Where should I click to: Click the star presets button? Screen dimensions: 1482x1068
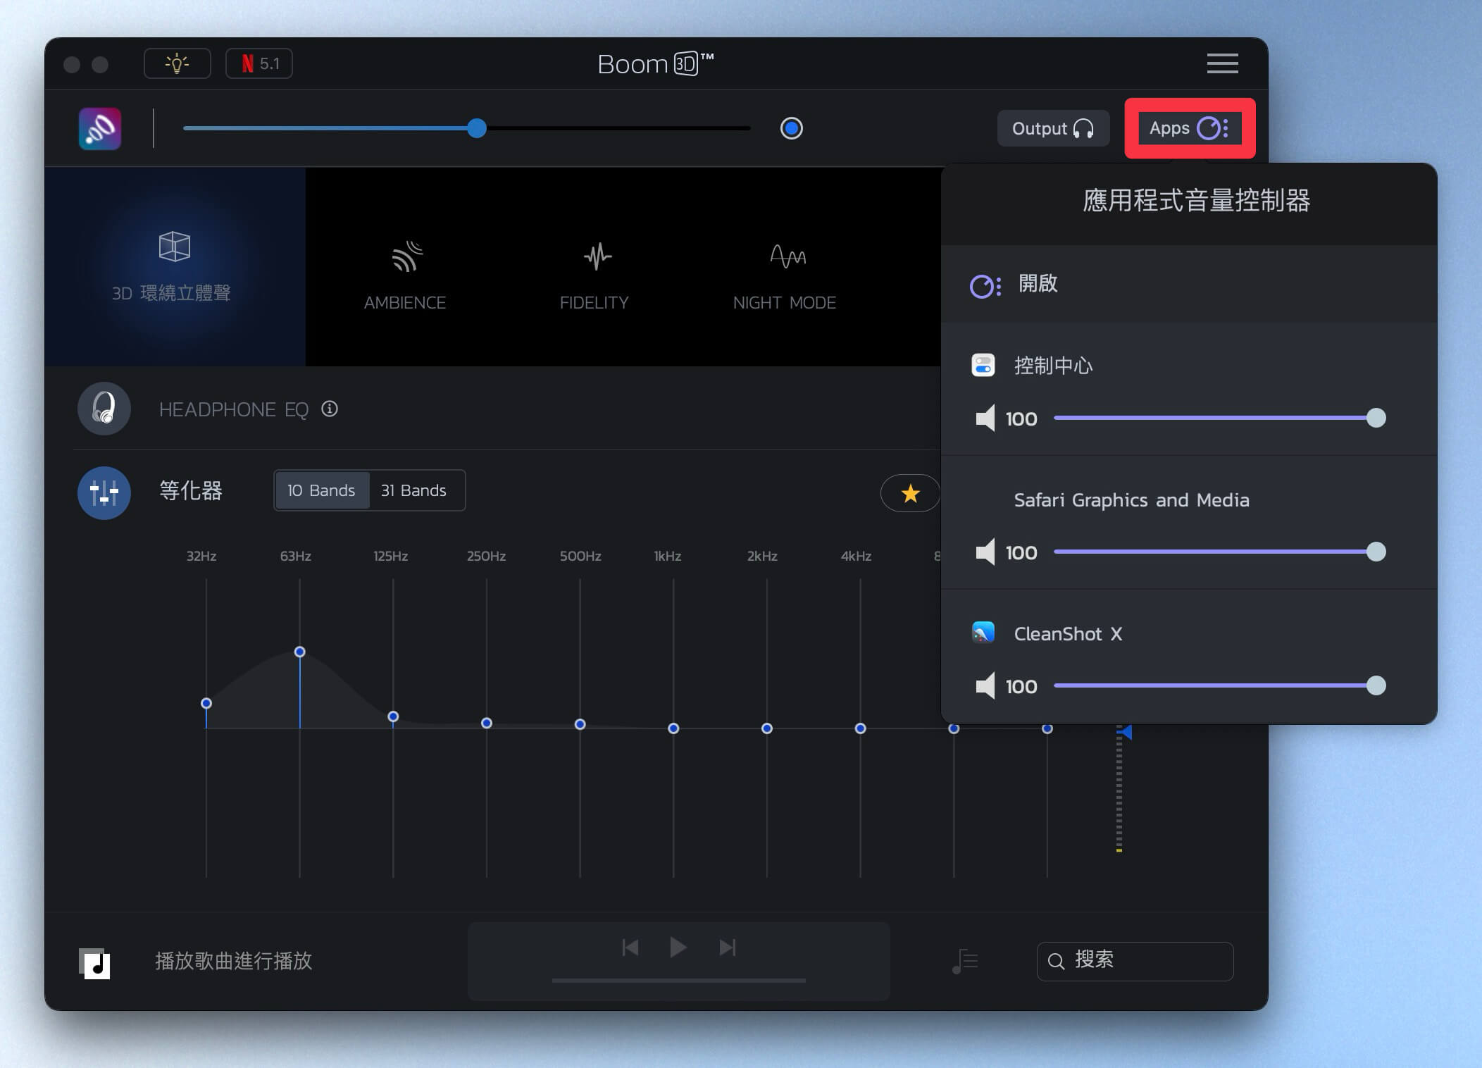pos(910,493)
